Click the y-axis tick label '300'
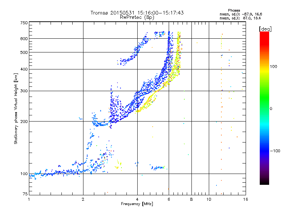Screen dimensions: 289x217 24,91
